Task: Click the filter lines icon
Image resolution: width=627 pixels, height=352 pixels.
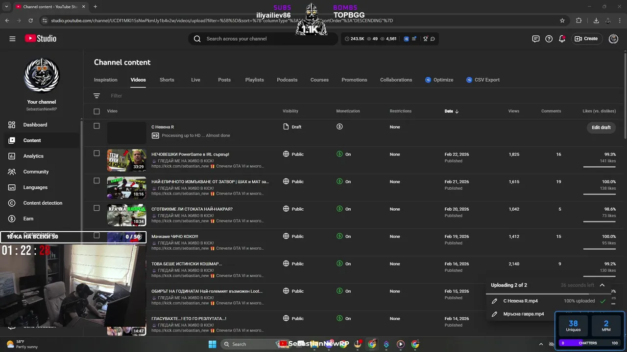Action: coord(96,96)
